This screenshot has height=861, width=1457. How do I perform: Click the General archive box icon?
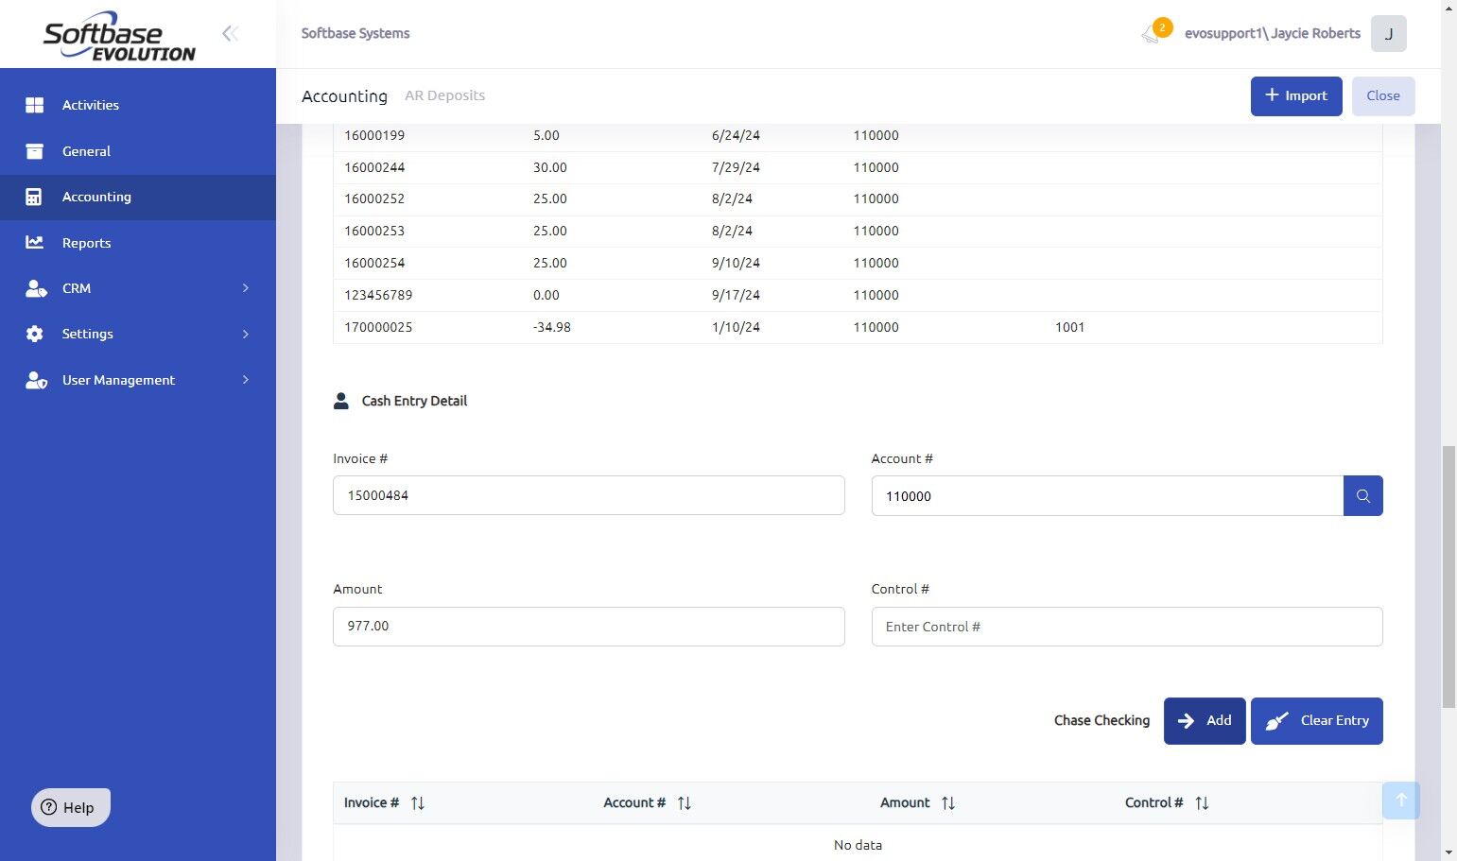click(35, 151)
